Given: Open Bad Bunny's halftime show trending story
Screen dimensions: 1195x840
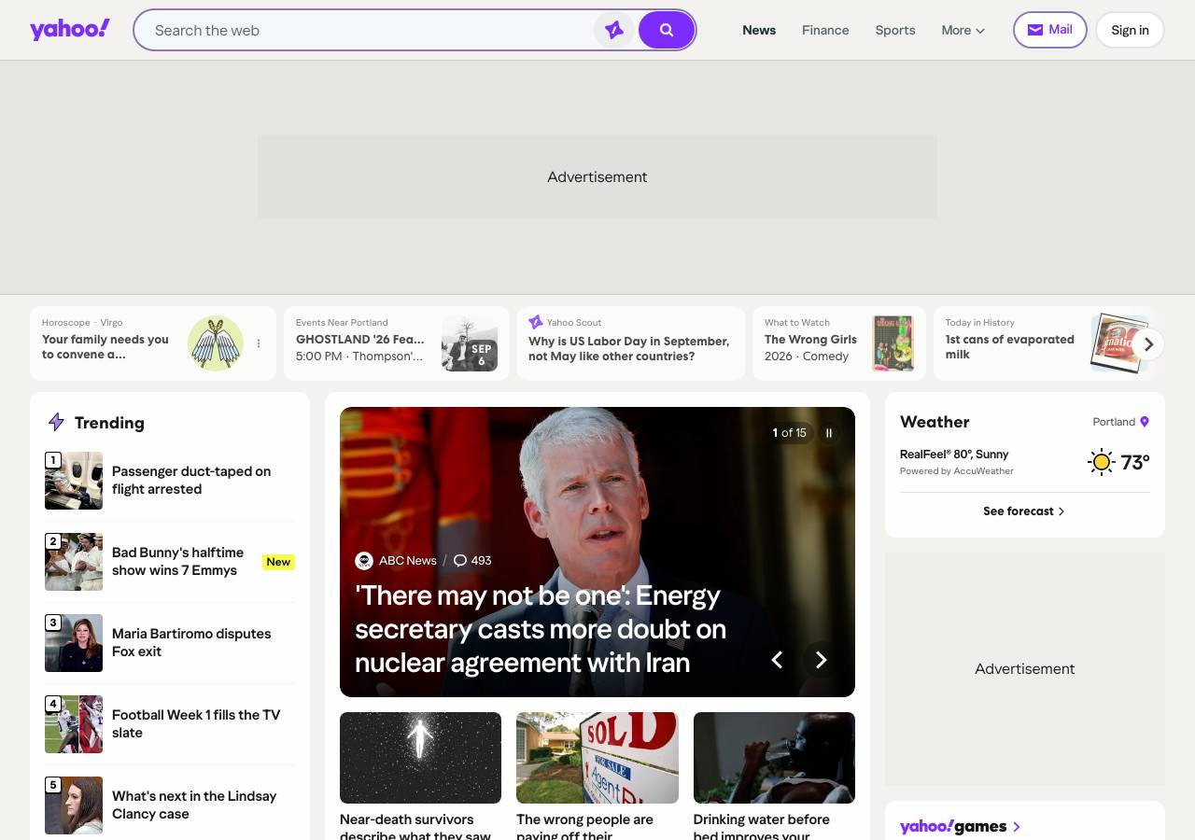Looking at the screenshot, I should point(177,561).
